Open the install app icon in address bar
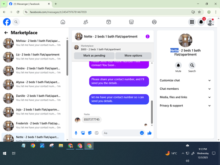Screen dimensions: 220x165 click(193, 12)
